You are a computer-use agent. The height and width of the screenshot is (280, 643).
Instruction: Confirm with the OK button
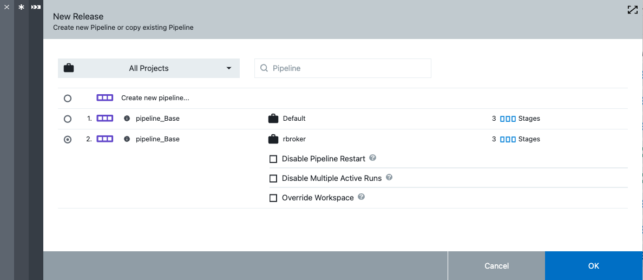[x=593, y=266]
